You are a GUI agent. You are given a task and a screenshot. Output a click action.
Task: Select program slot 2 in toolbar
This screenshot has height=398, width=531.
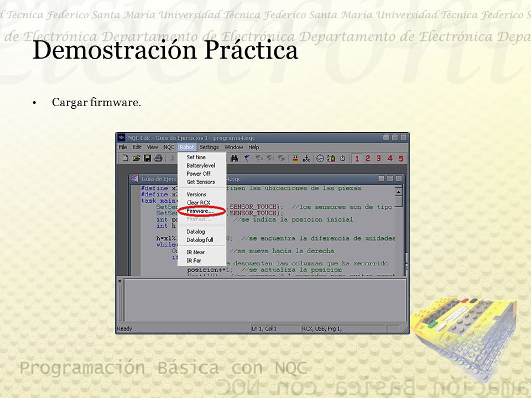click(x=368, y=159)
